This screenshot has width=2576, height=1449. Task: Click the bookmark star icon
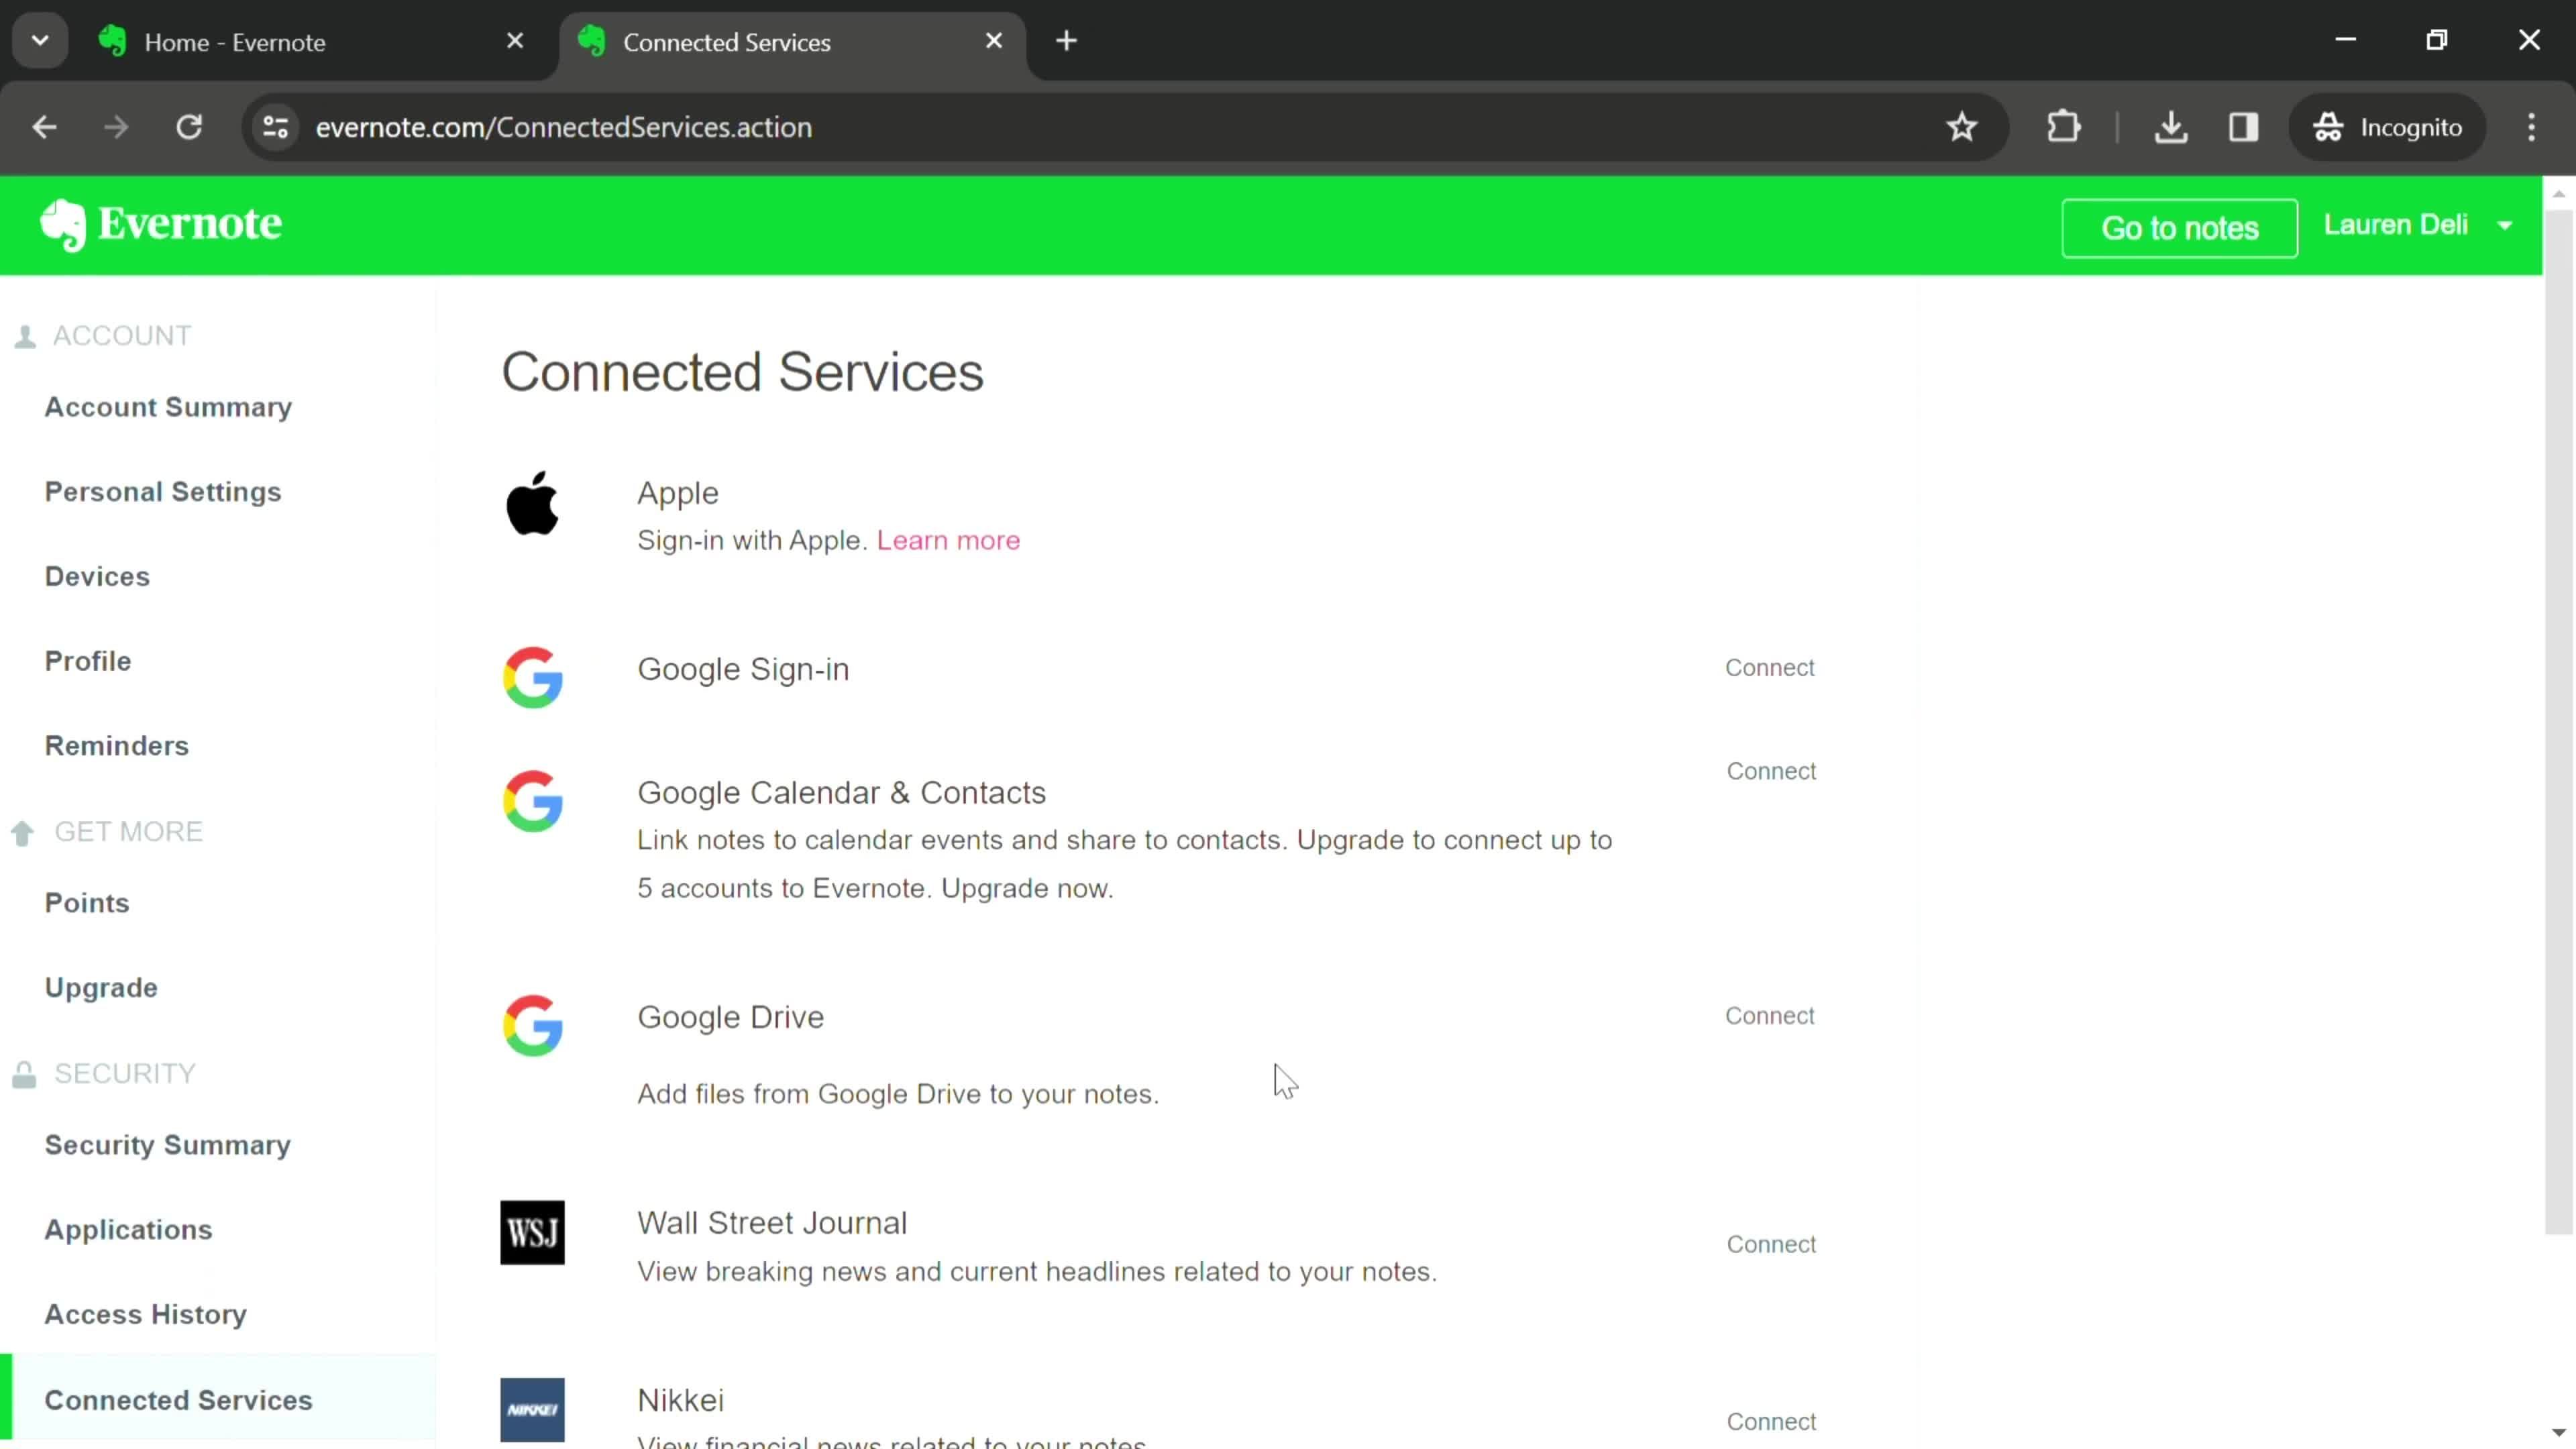click(x=1962, y=125)
